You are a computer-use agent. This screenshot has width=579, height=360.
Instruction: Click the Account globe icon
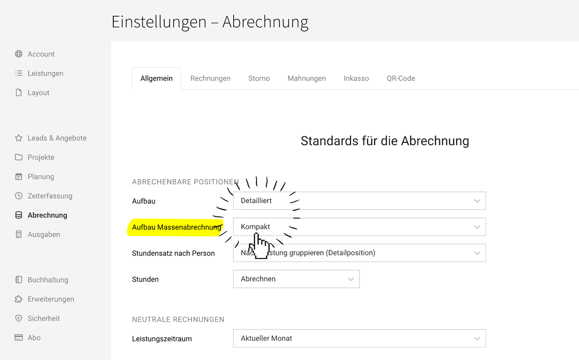tap(19, 54)
